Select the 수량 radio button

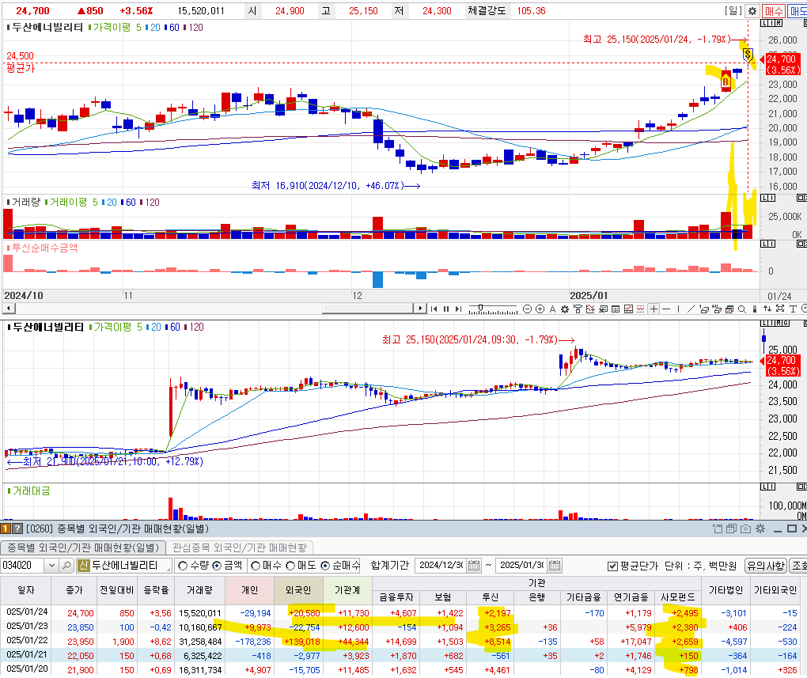point(183,566)
